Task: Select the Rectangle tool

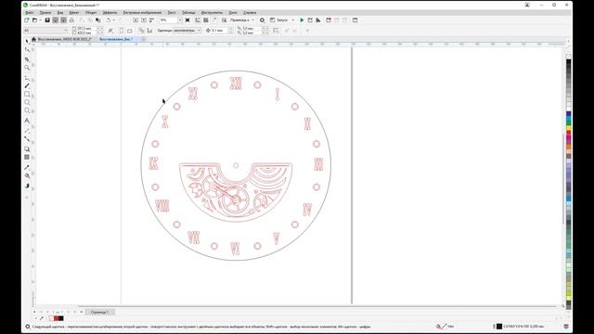Action: point(27,95)
